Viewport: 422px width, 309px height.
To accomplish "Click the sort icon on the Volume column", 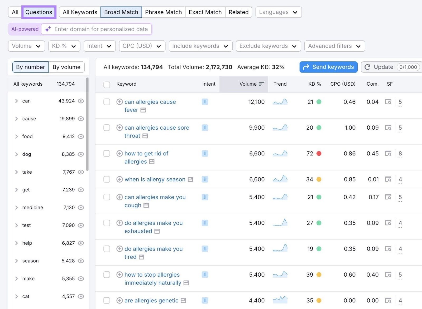I will tap(261, 84).
